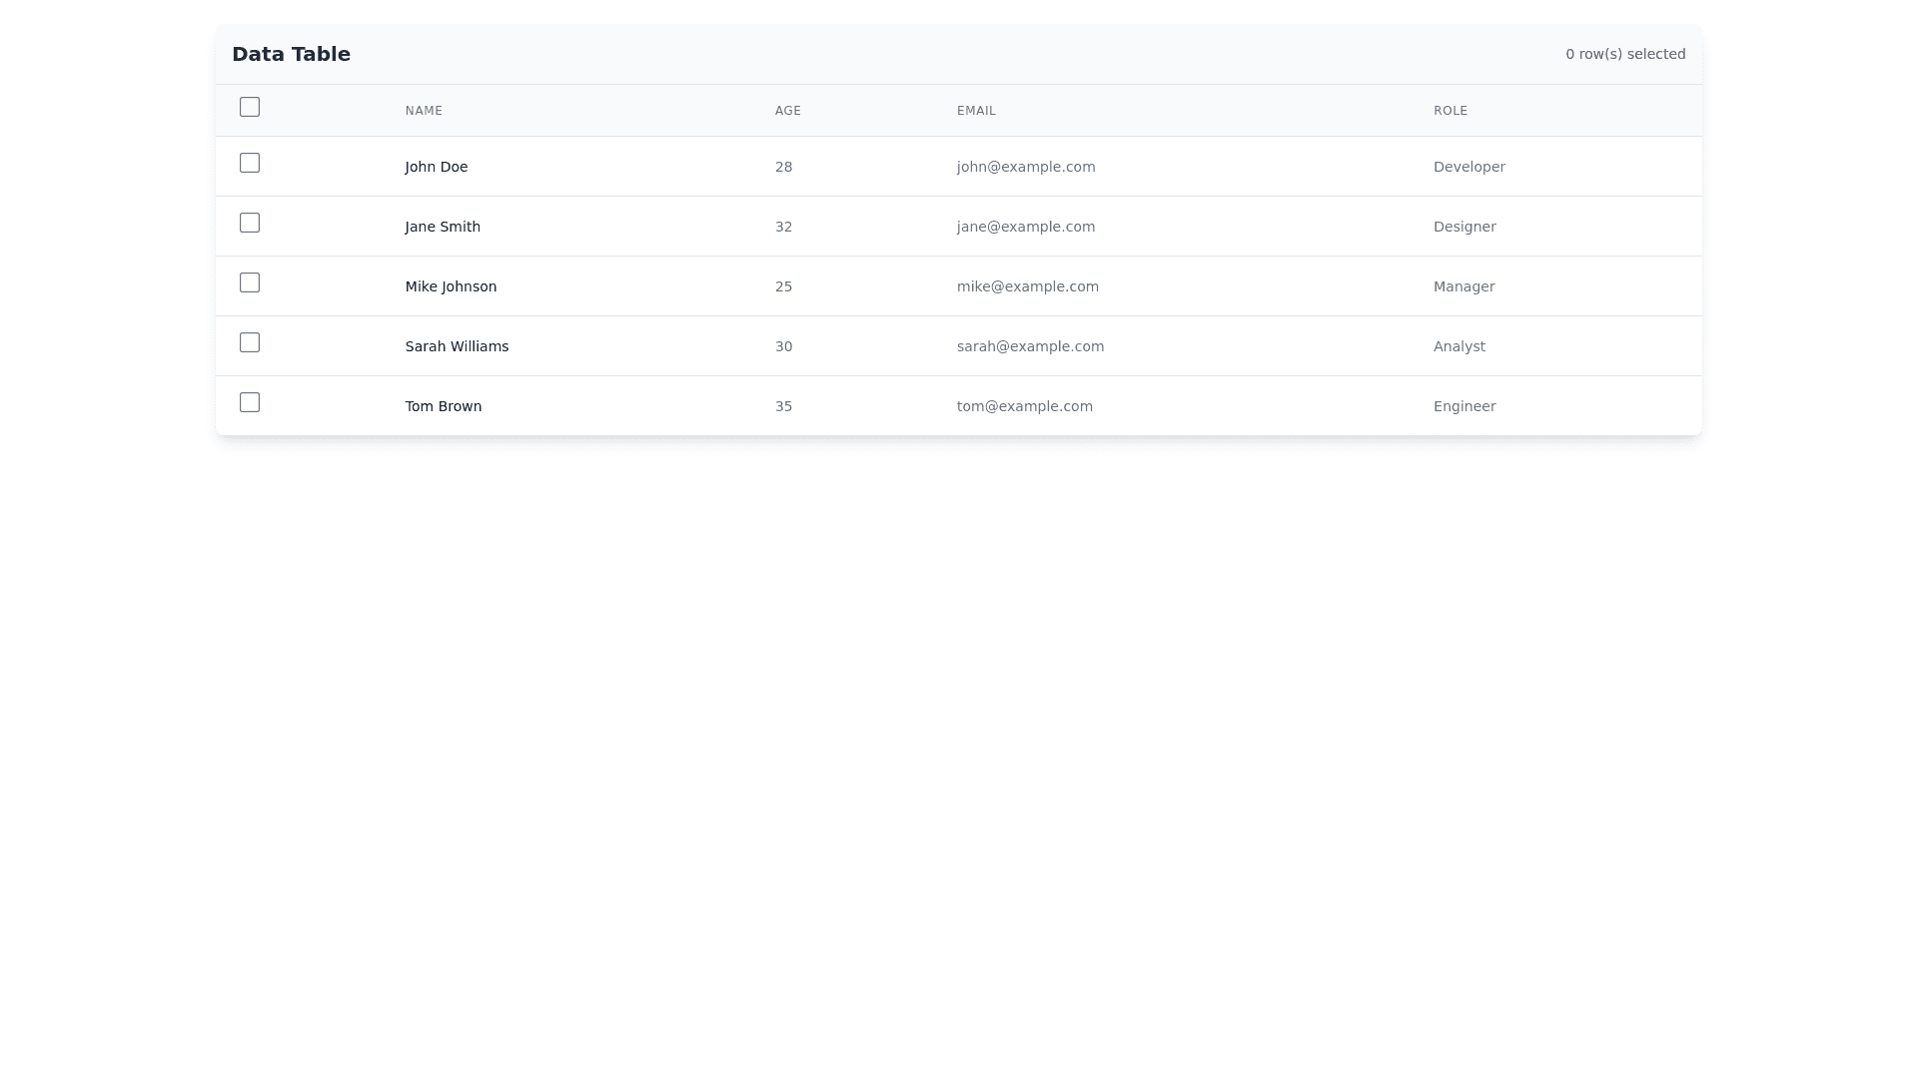
Task: Click the Sarah Williams name cell
Action: [457, 346]
